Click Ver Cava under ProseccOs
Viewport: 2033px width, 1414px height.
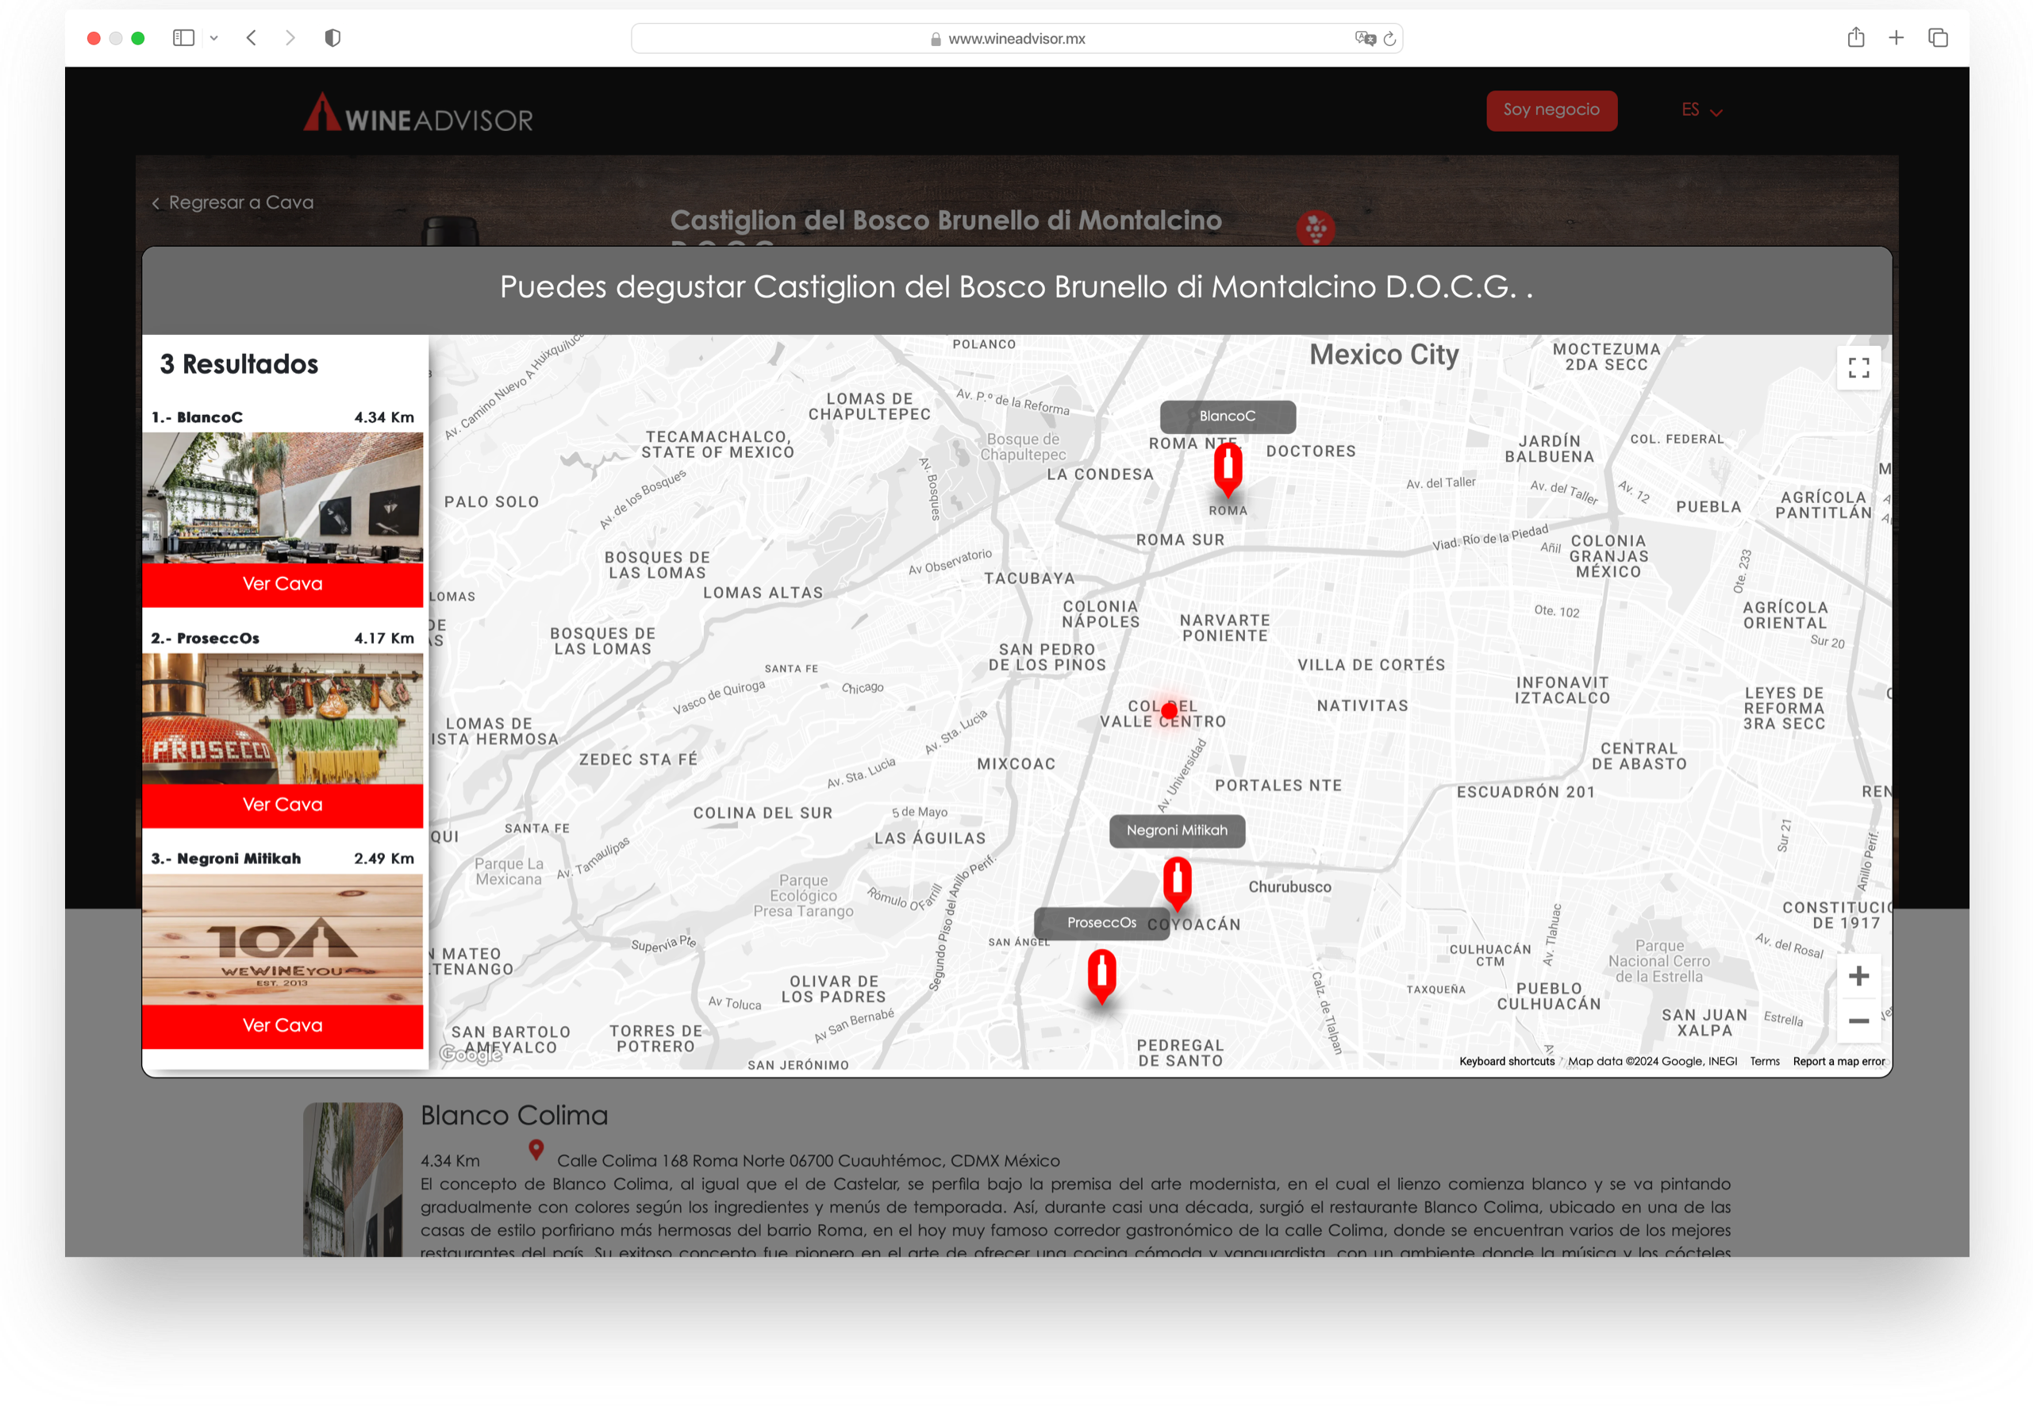point(282,805)
